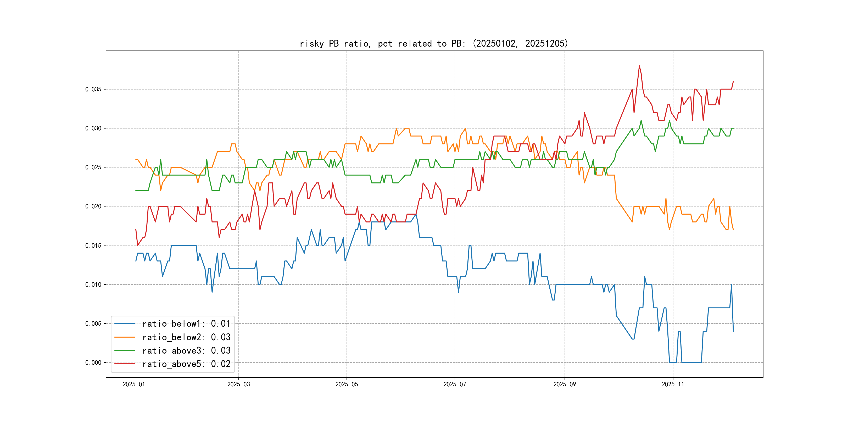The image size is (848, 424).
Task: Click the 2025-11 x-axis tick label
Action: click(x=673, y=384)
